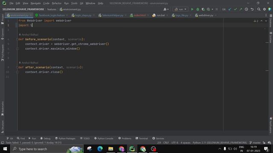273x153 pixels.
Task: Click the features breadcrumb in navigation bar
Action: coord(52,9)
